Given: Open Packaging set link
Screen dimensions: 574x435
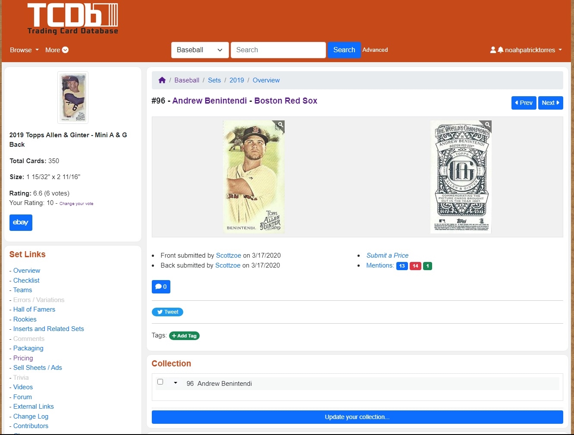Looking at the screenshot, I should [28, 348].
